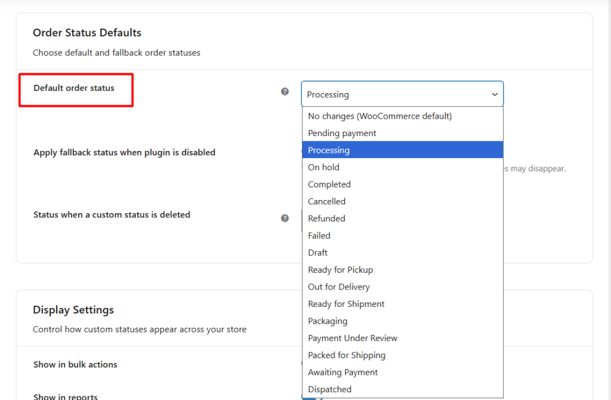Viewport: 611px width, 400px height.
Task: Choose 'Payment Under Review' status
Action: [353, 338]
